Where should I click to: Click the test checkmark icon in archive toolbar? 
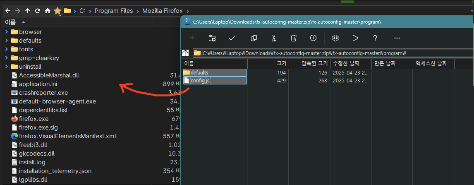(232, 38)
